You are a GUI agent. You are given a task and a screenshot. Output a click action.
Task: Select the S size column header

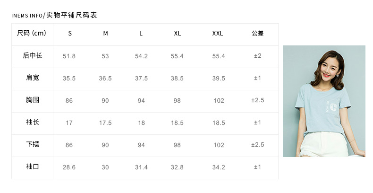pyautogui.click(x=70, y=34)
